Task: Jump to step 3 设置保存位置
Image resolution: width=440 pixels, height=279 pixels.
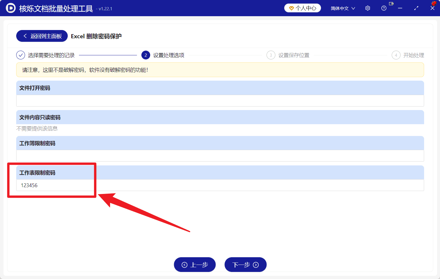Action: coord(294,55)
